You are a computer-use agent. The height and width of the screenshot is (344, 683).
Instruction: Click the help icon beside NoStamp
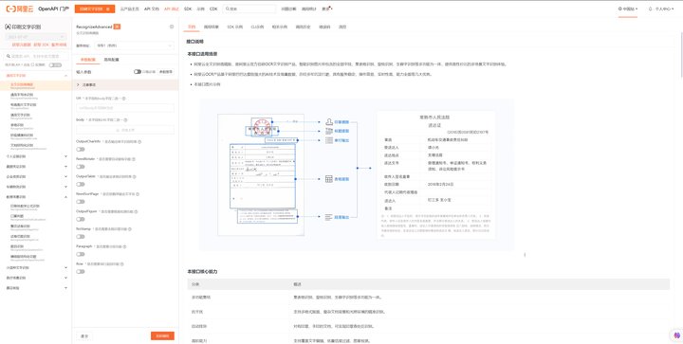[130, 229]
